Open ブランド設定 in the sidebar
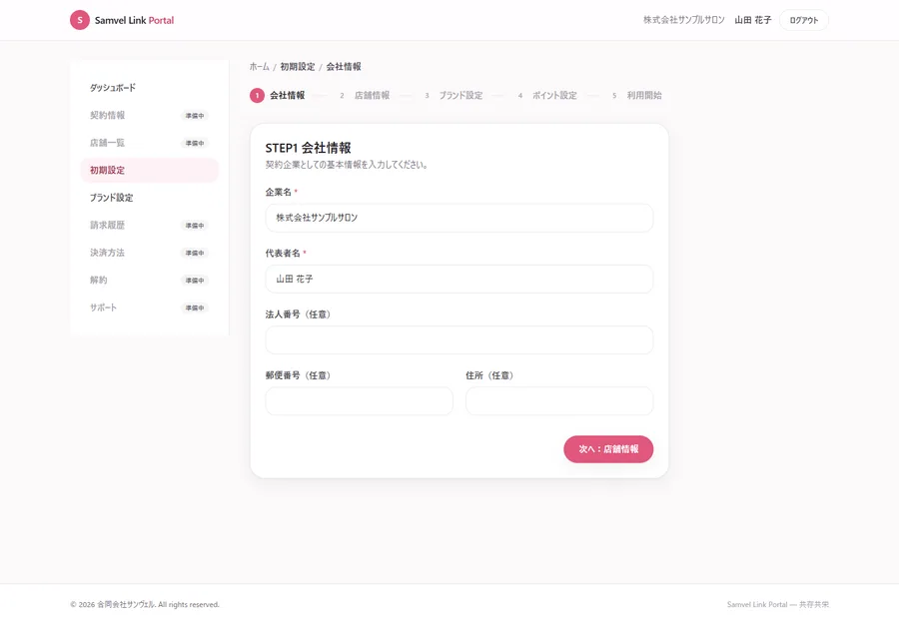This screenshot has width=899, height=624. tap(150, 198)
